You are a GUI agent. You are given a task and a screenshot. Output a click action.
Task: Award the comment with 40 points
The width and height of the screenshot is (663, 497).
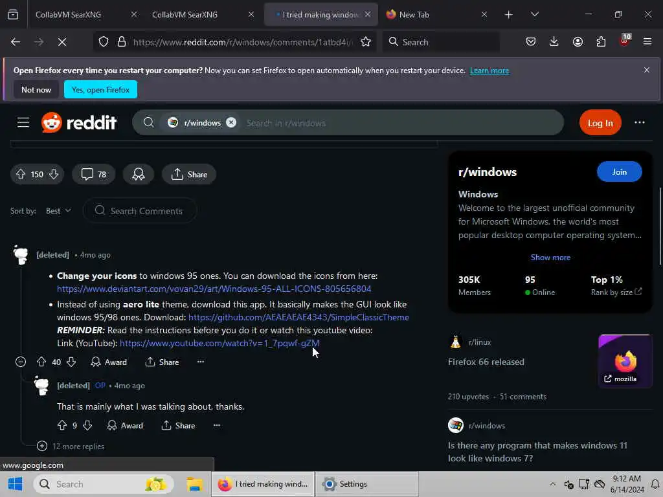tap(109, 362)
